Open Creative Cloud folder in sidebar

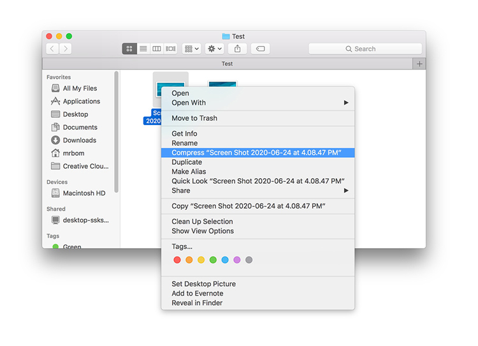point(85,166)
